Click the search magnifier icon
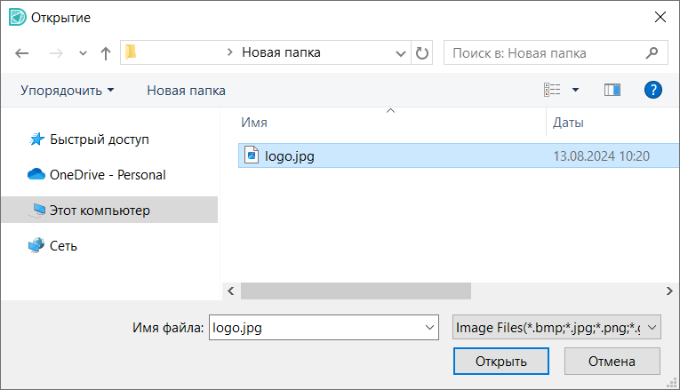 pos(652,52)
